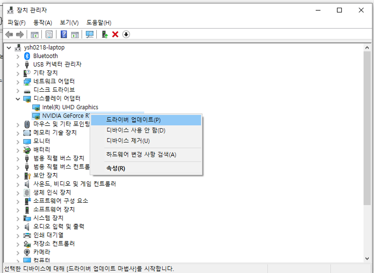Expand the 디스크 드라이브 category
This screenshot has width=374, height=273.
click(x=18, y=90)
